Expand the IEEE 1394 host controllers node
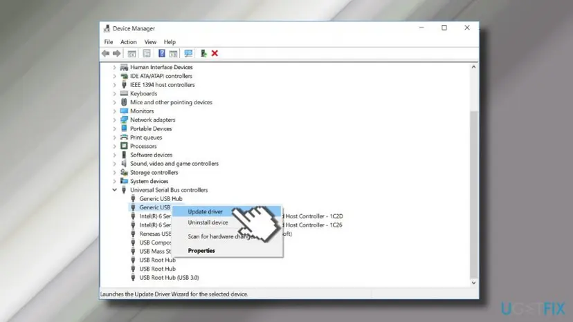Screen dimensions: 573x322 (114, 85)
